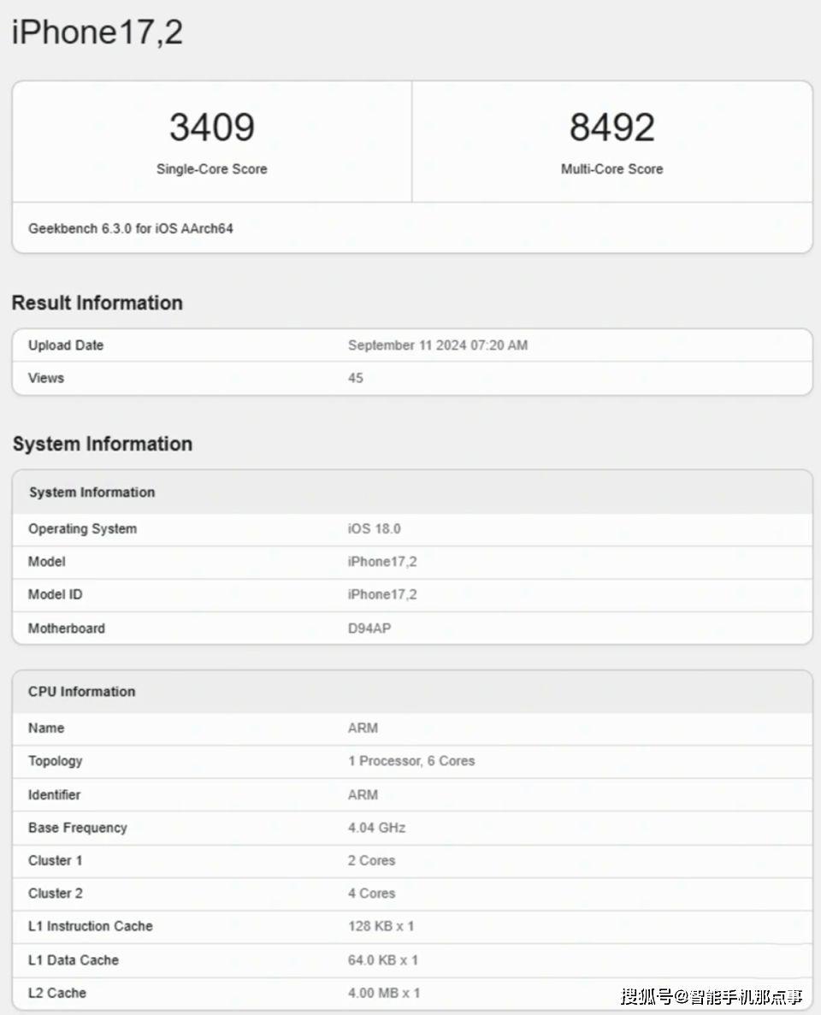The width and height of the screenshot is (821, 1015).
Task: Select the iPhone17,2 value in the Model ID row
Action: pyautogui.click(x=382, y=594)
